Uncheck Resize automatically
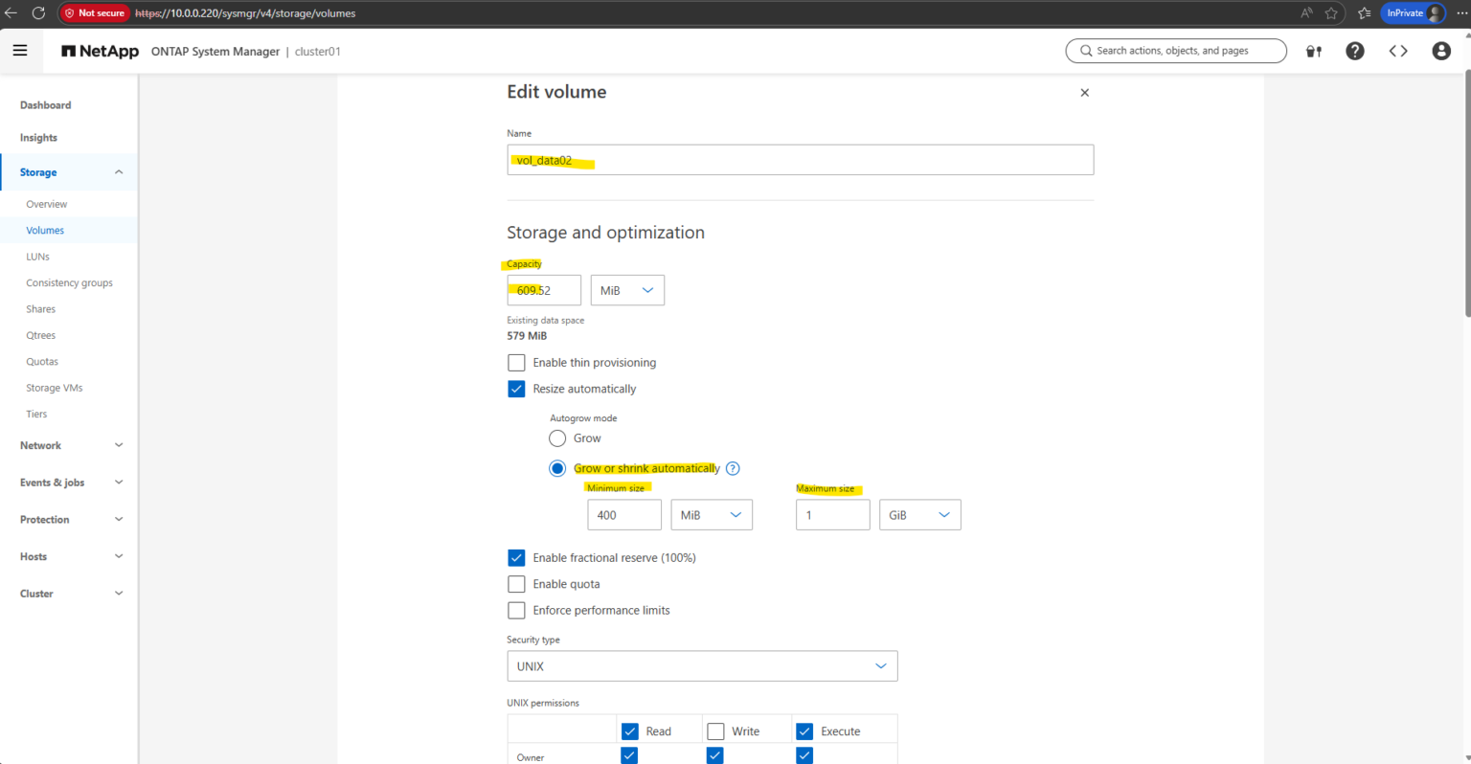The image size is (1471, 764). click(x=516, y=389)
